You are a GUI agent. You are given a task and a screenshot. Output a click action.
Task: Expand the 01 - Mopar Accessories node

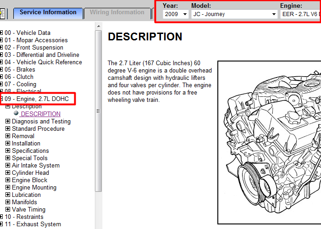pos(1,40)
